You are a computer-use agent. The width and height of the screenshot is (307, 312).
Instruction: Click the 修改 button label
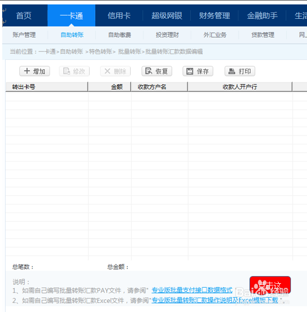[x=79, y=71]
